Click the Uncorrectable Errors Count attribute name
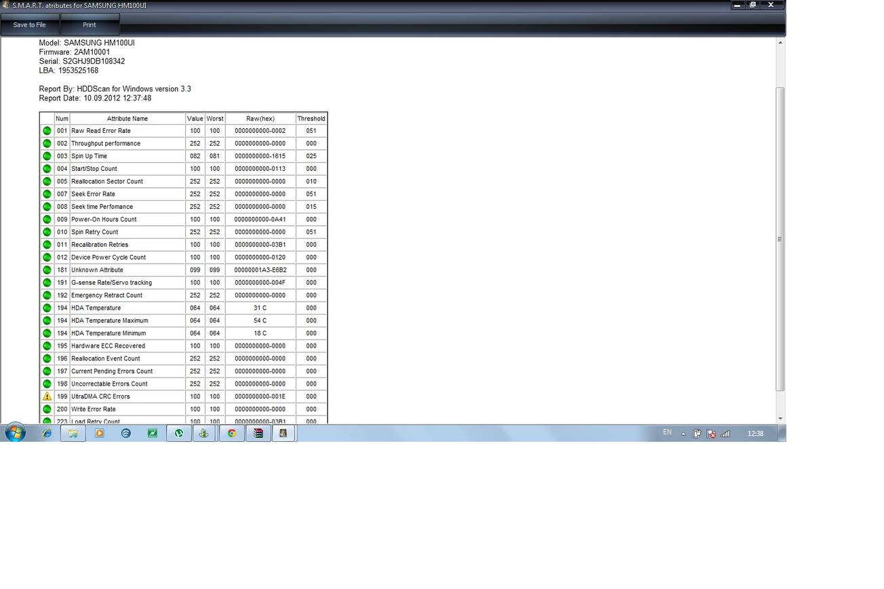The height and width of the screenshot is (589, 884). click(109, 384)
